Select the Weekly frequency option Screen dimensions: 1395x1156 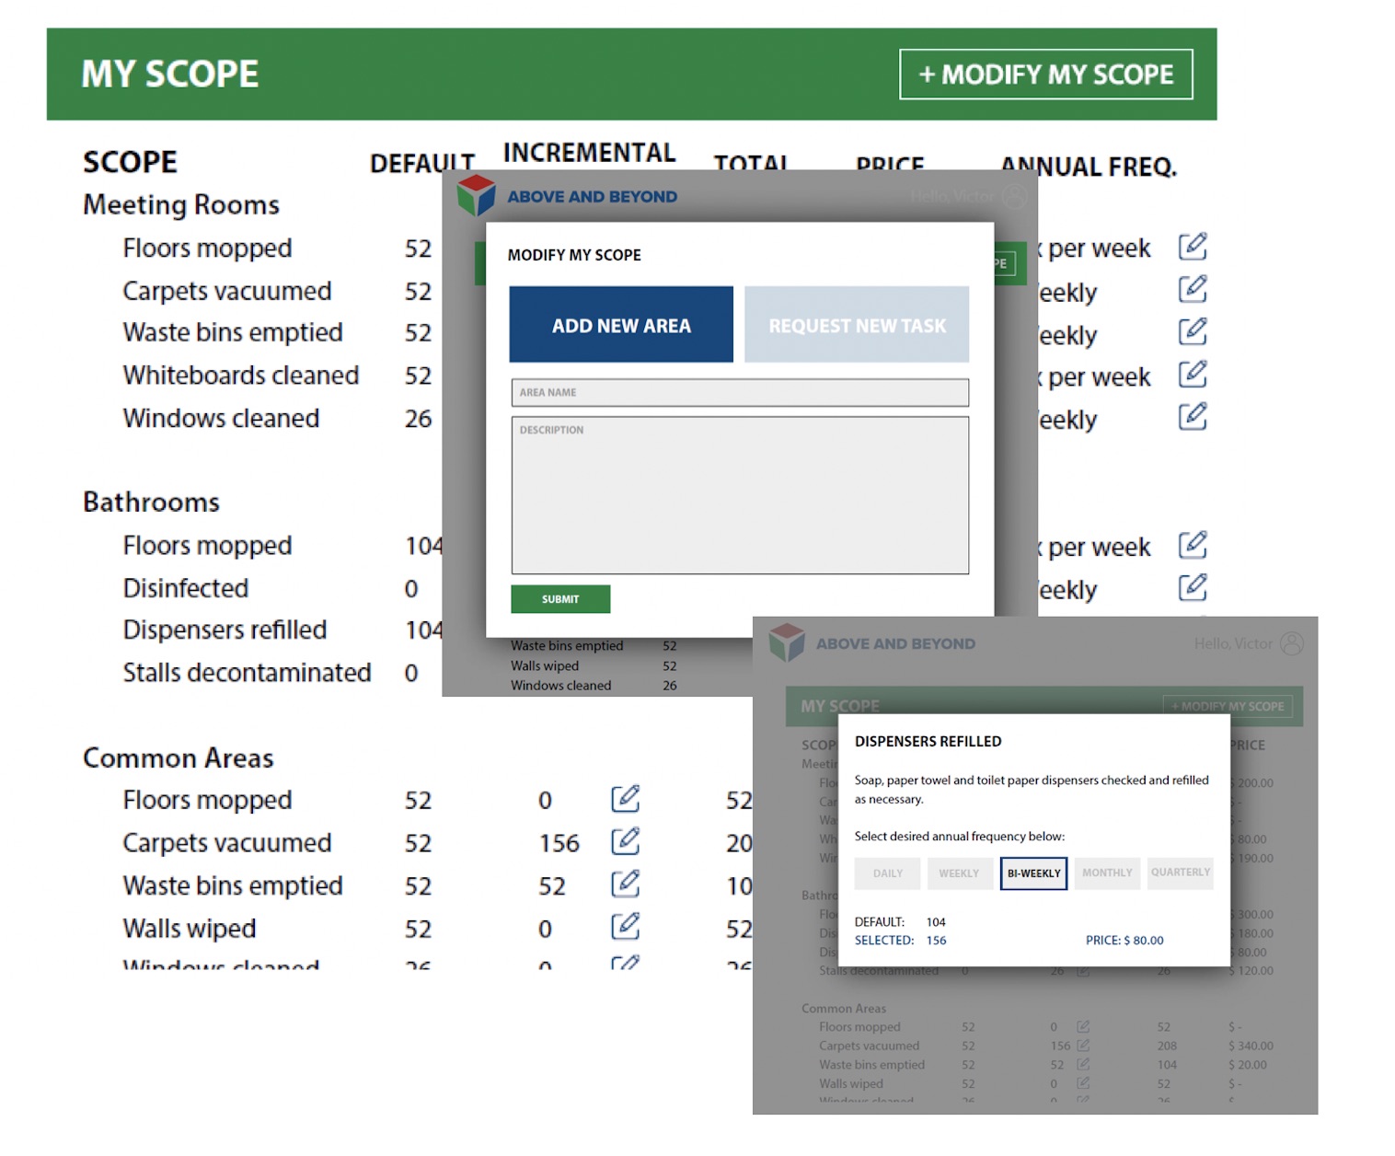click(x=958, y=873)
